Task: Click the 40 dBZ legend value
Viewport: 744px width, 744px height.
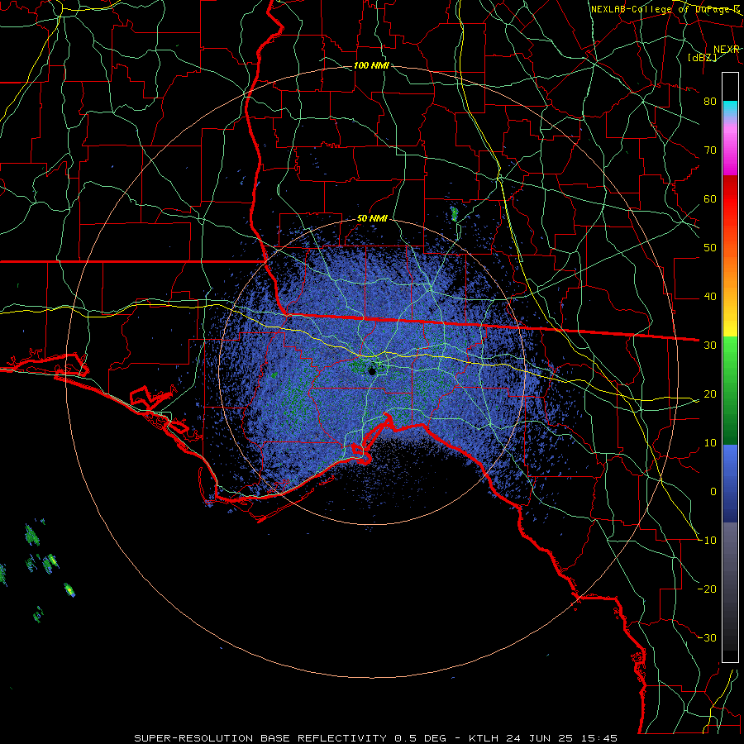Action: 710,297
